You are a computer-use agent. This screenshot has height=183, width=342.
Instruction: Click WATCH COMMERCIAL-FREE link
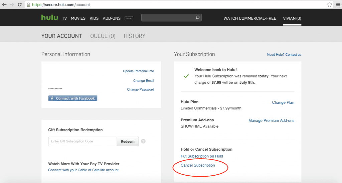pyautogui.click(x=250, y=18)
